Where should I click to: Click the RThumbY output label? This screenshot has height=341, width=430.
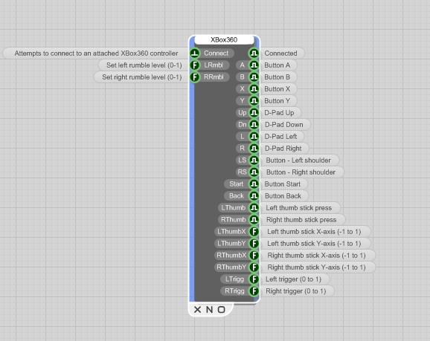[231, 267]
